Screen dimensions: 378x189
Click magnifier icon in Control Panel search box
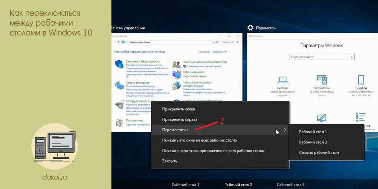click(238, 42)
